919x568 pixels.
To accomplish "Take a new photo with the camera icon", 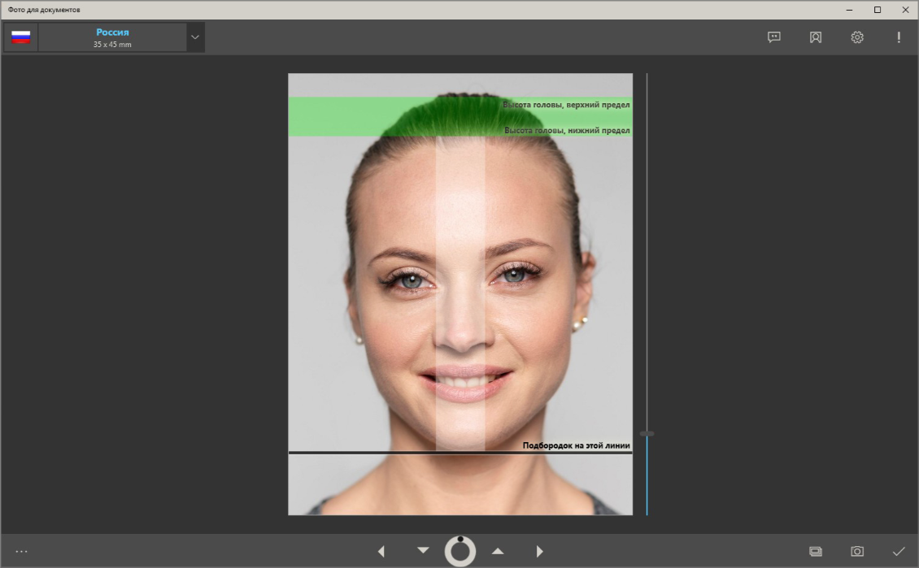I will (857, 551).
